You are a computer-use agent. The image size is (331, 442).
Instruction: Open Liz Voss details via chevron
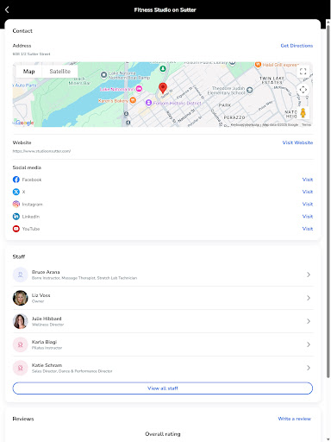(309, 298)
